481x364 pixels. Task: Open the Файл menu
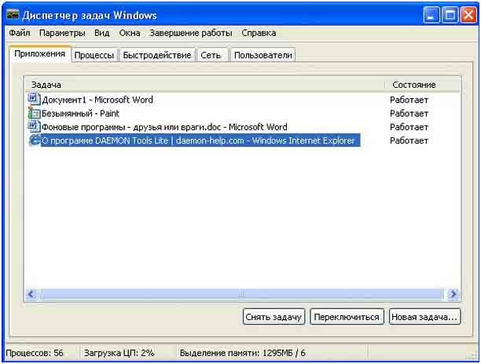tap(20, 33)
